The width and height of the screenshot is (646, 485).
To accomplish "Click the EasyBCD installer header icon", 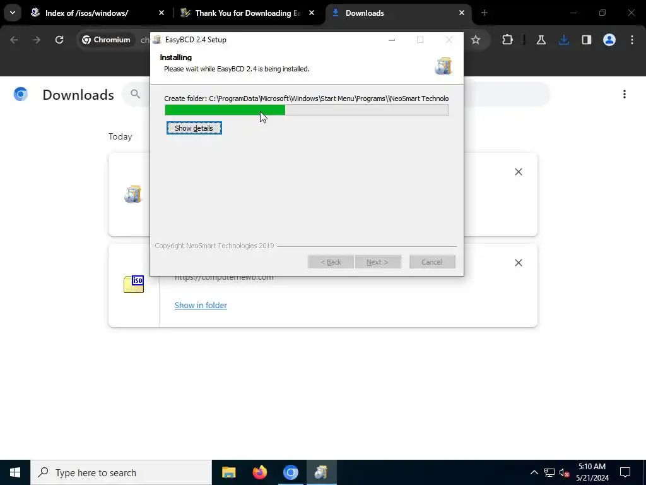I will pyautogui.click(x=443, y=66).
